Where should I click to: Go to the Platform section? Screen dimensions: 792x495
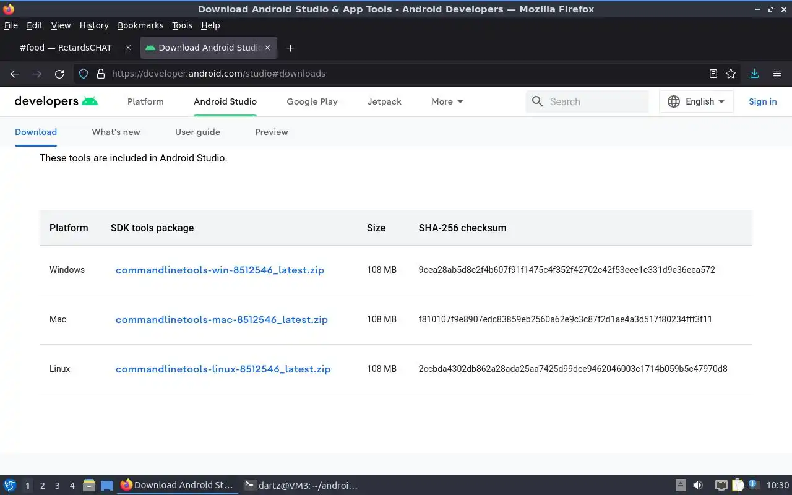(145, 101)
